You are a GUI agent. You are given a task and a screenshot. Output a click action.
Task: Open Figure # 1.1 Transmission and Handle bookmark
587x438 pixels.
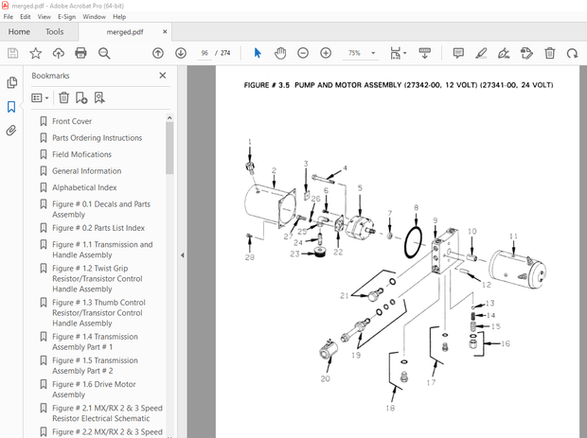click(102, 250)
